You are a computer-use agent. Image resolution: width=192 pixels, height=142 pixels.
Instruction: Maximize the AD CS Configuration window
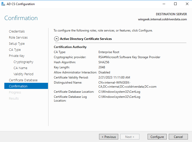(x=175, y=4)
